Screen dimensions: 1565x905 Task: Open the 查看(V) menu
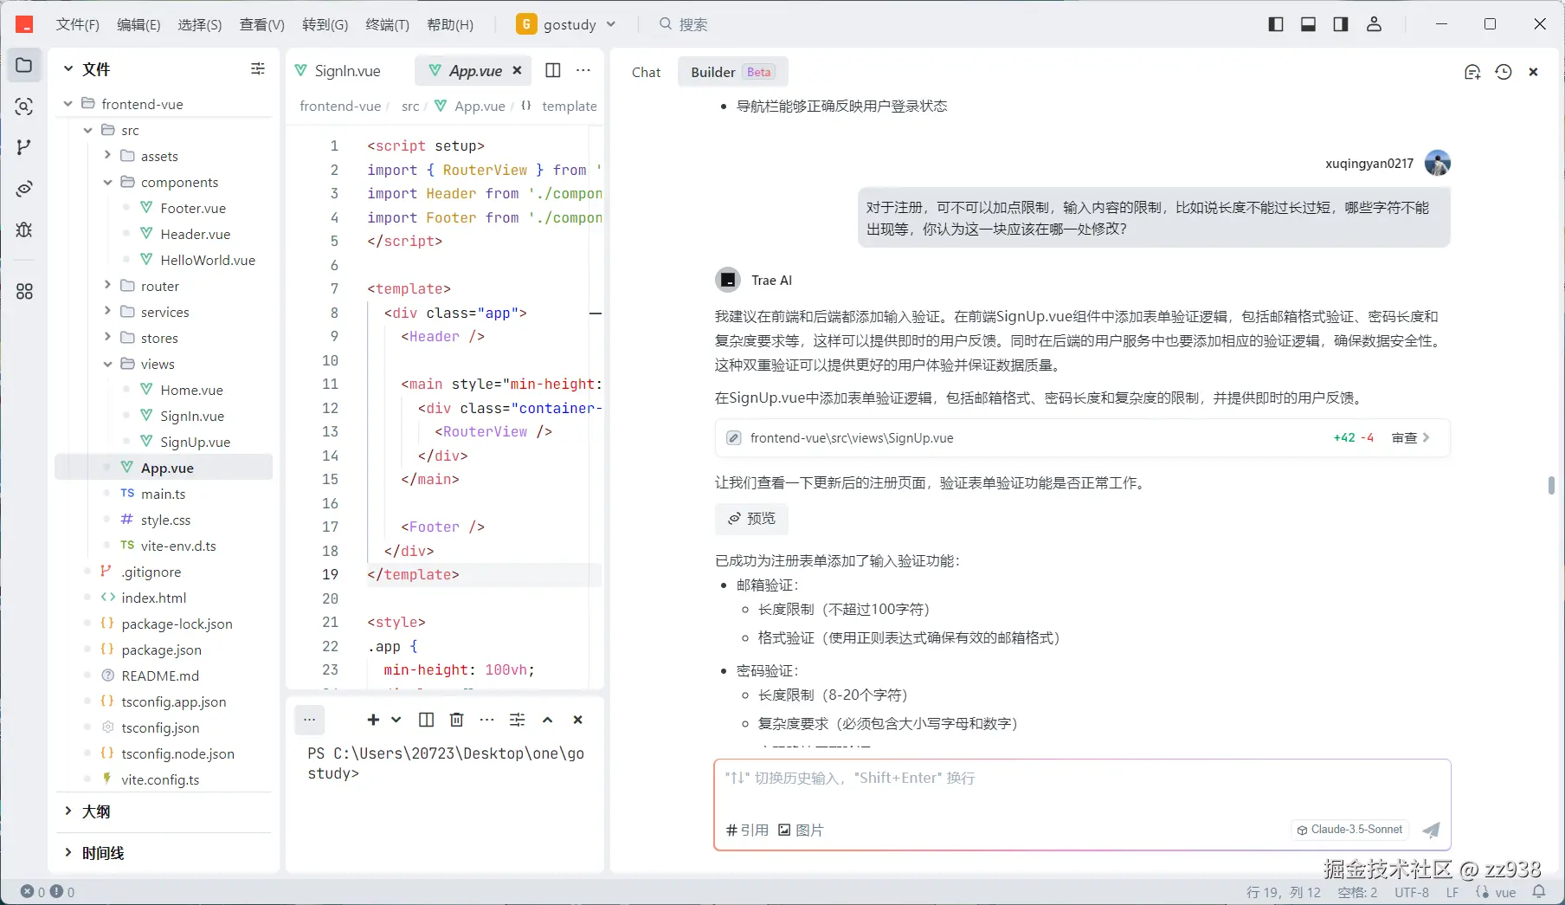[x=261, y=24]
